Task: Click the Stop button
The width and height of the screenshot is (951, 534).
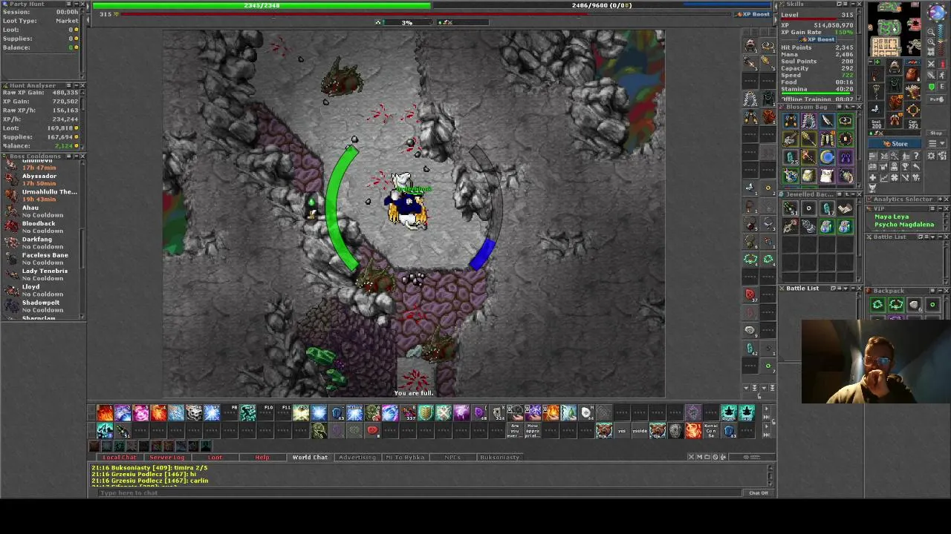Action: (936, 133)
